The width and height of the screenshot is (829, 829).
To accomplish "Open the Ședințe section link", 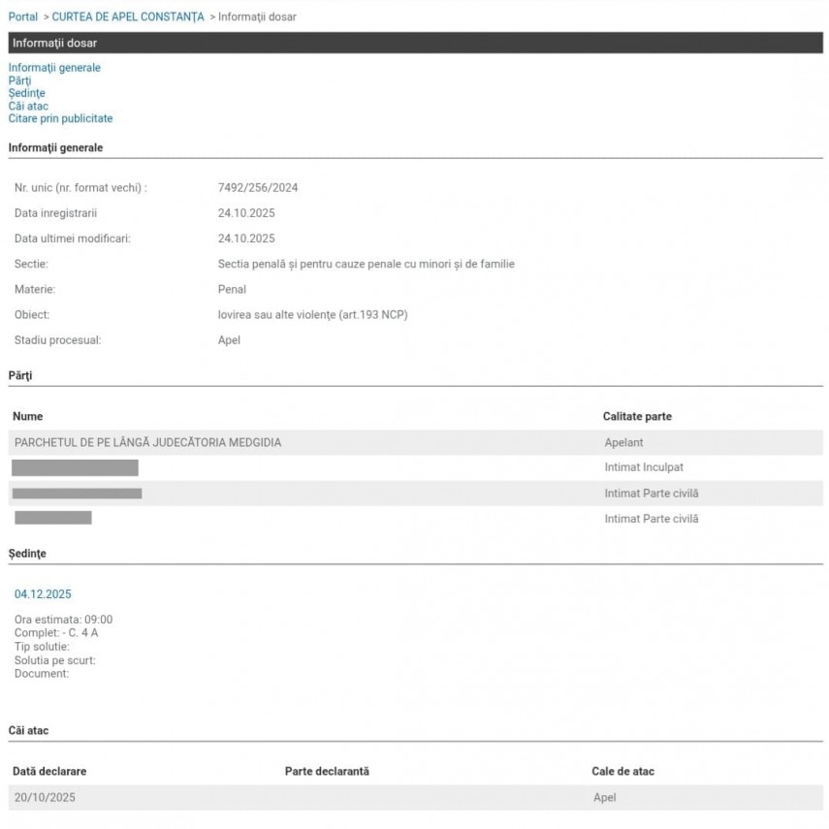I will [x=26, y=93].
